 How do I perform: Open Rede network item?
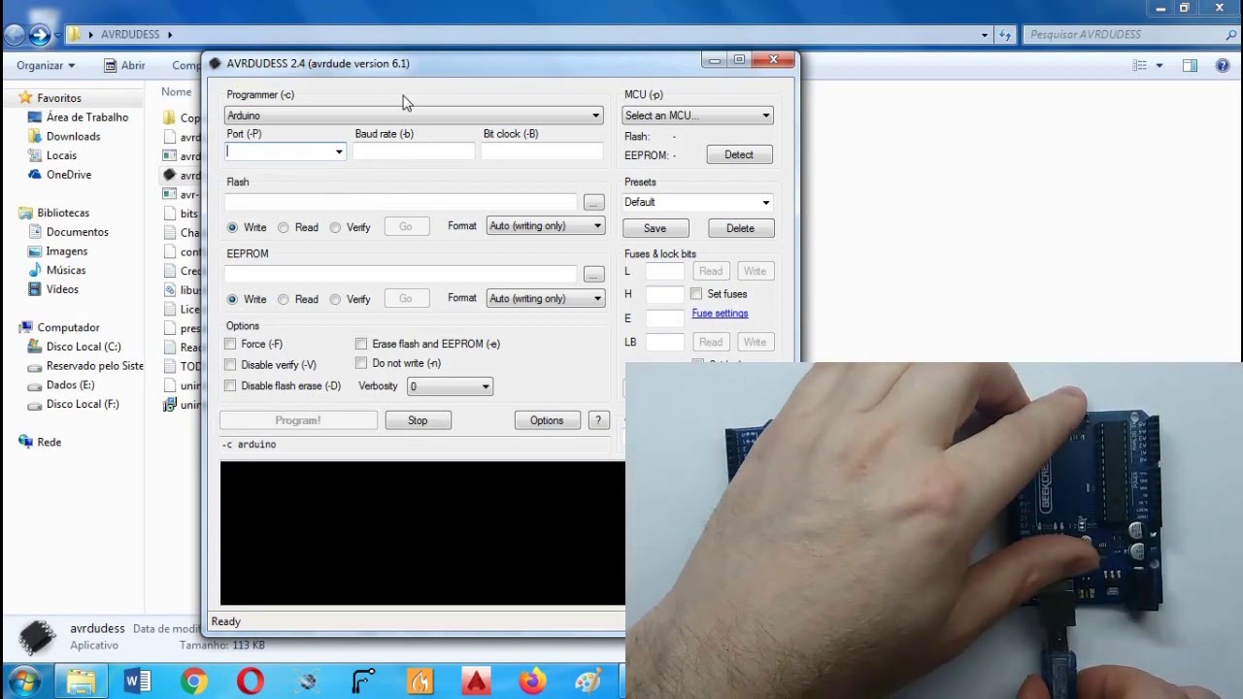pos(49,442)
